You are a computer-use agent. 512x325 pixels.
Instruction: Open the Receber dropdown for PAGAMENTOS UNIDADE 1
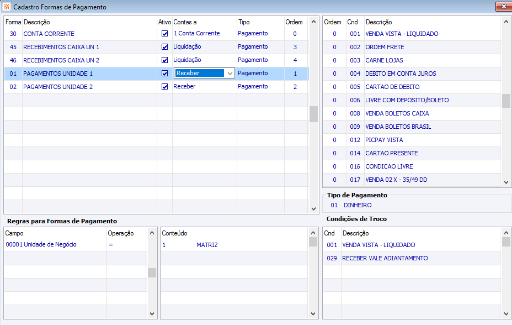(230, 74)
